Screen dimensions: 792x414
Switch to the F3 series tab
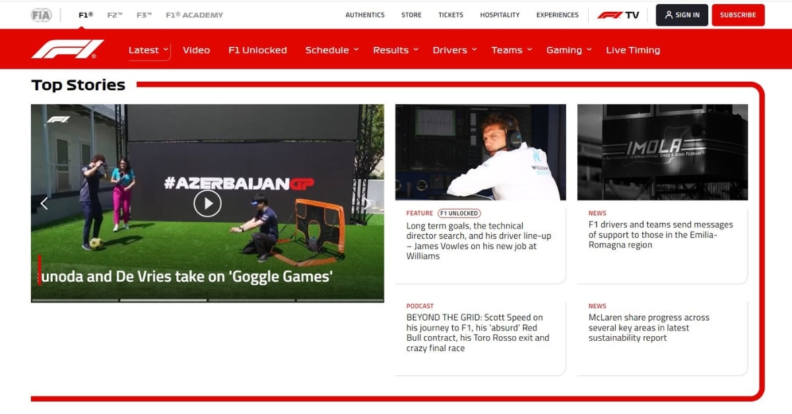(x=144, y=15)
